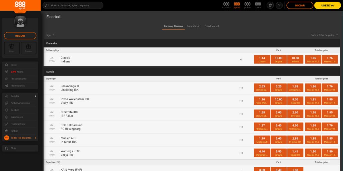Open FBC Kalmarsund vs FC Helsingborg match

(x=72, y=127)
